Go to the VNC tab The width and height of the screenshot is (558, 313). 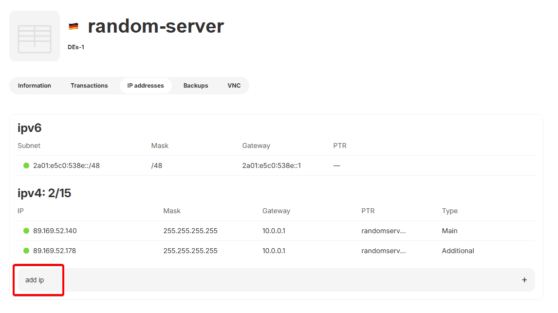coord(234,86)
